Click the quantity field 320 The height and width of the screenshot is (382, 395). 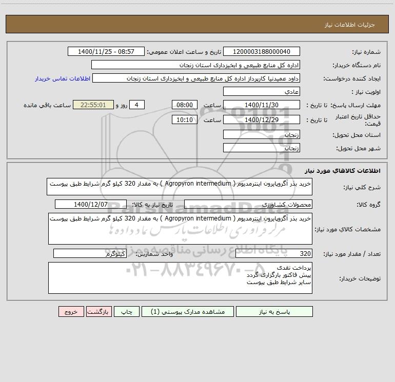(274, 254)
